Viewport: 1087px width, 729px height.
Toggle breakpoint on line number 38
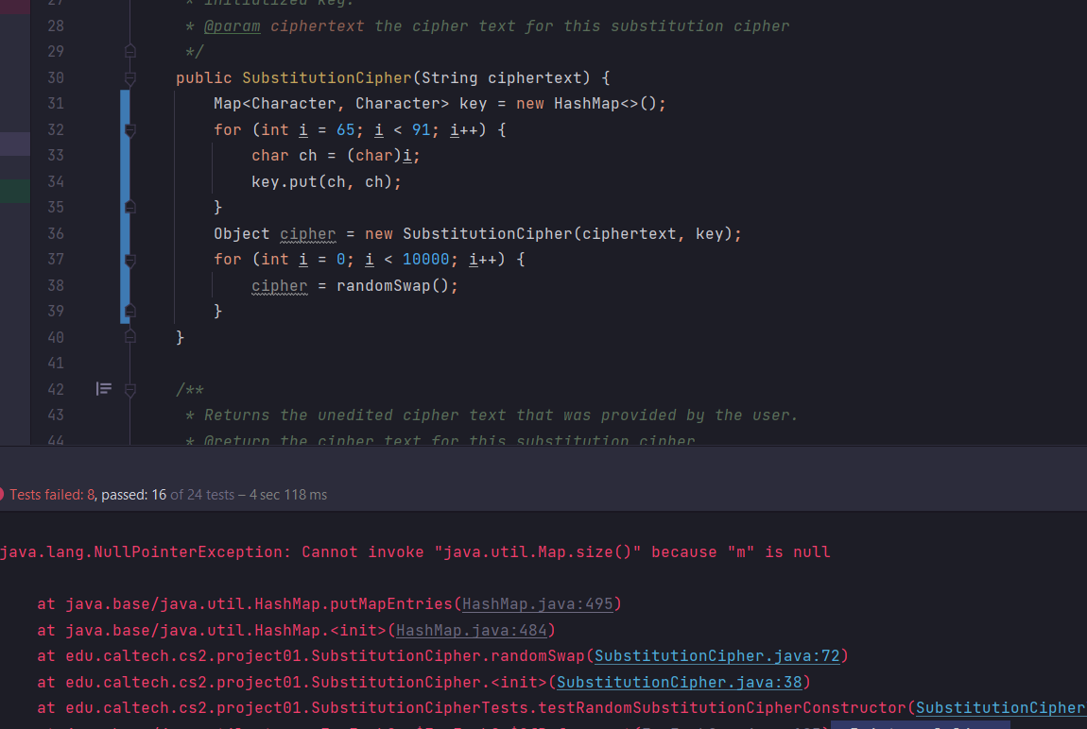pos(55,285)
